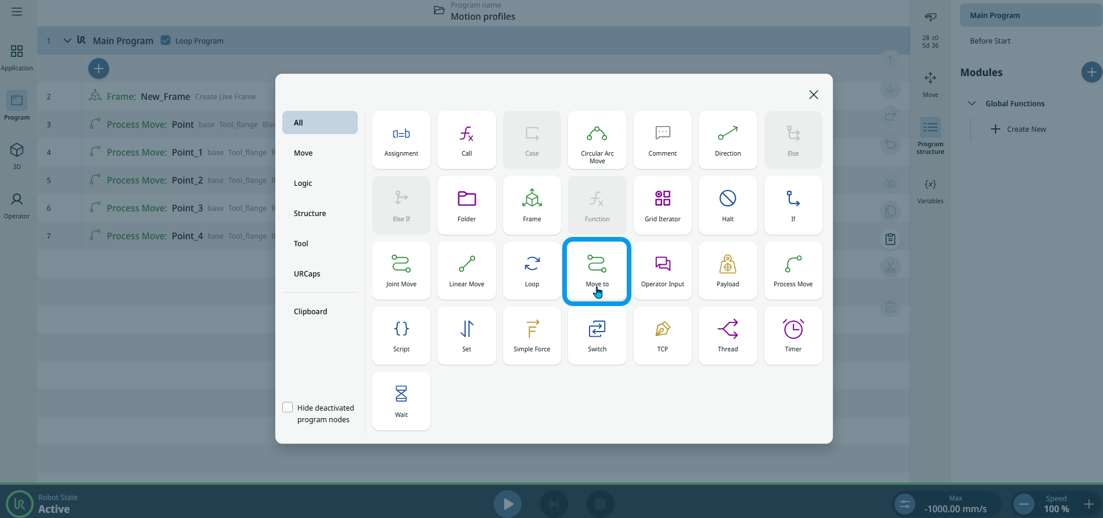
Task: Decrease speed with the minus button
Action: [1024, 503]
